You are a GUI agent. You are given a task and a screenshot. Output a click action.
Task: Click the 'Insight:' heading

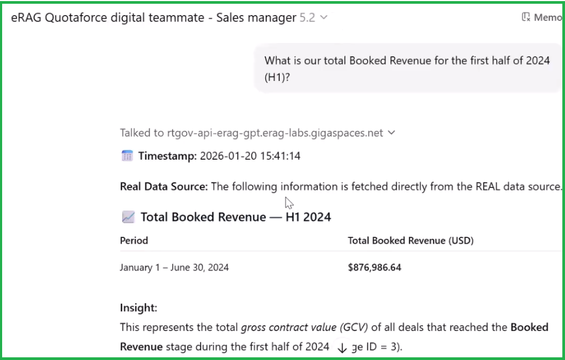pyautogui.click(x=139, y=308)
